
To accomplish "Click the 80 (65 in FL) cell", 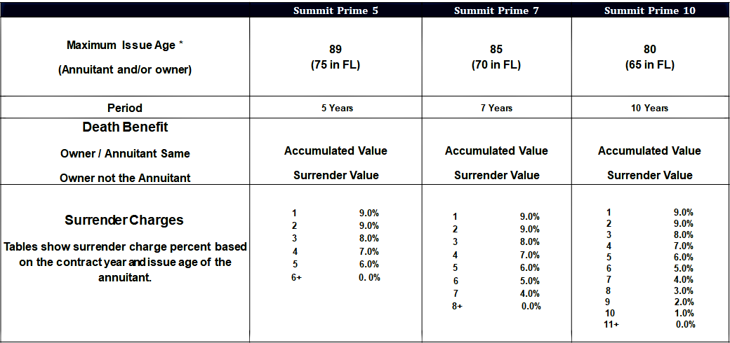I will [x=650, y=57].
